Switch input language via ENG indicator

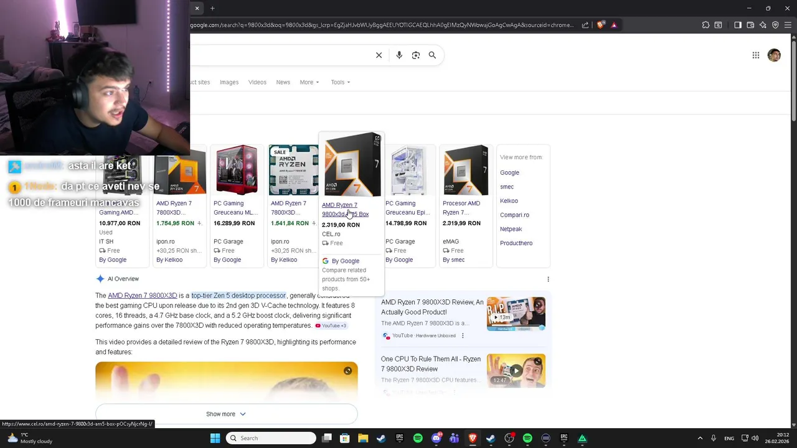[x=729, y=438]
